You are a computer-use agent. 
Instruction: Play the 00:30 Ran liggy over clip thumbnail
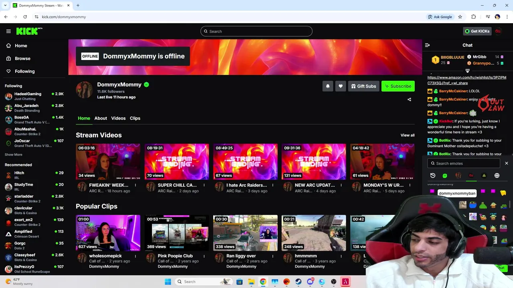tap(245, 233)
